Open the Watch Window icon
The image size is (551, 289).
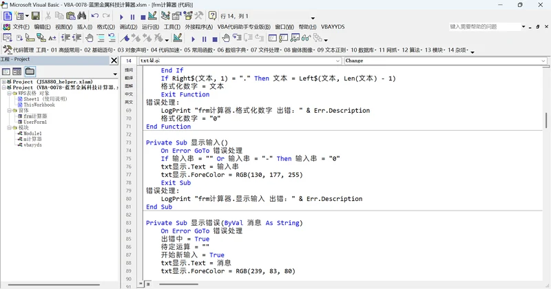pos(295,38)
